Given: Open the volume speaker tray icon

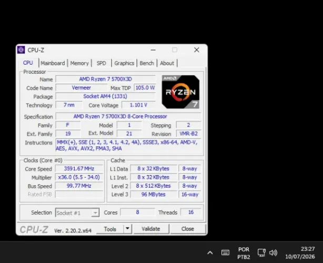Looking at the screenshot, I should coord(273,252).
